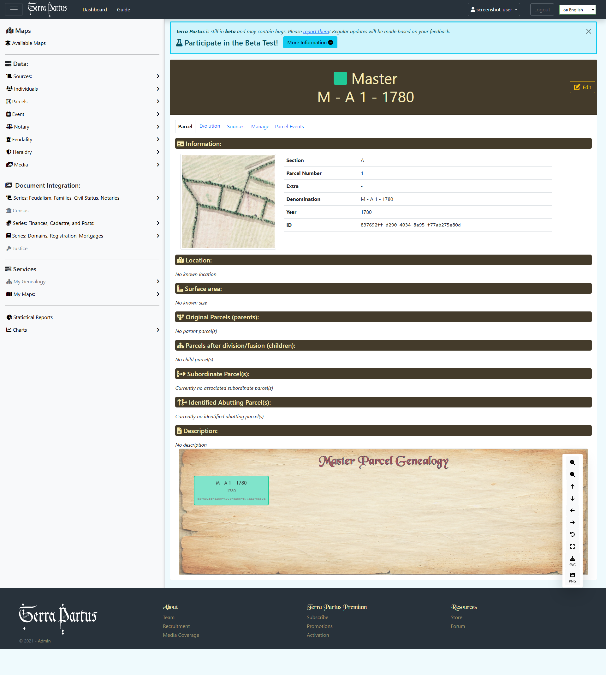Export genealogy as PNG image
The height and width of the screenshot is (675, 606).
[572, 577]
